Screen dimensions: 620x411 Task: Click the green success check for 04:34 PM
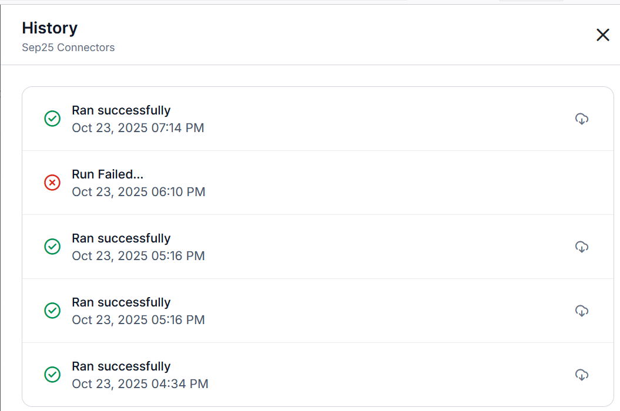point(52,375)
